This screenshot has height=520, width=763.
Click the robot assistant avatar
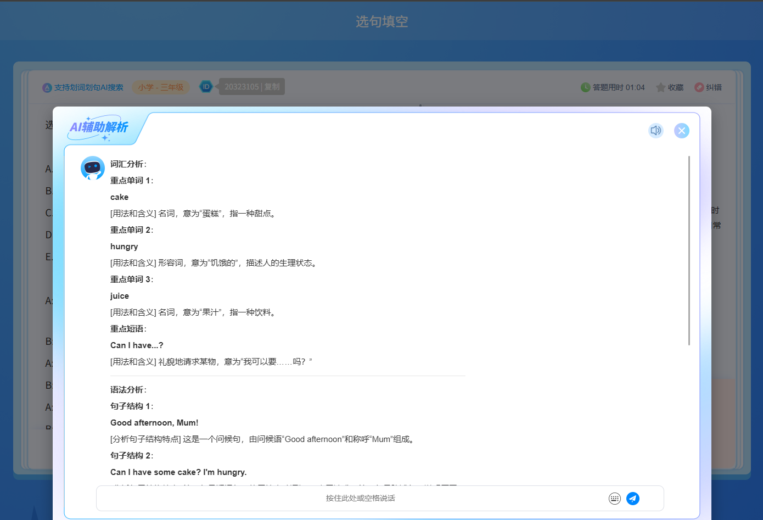(x=93, y=168)
